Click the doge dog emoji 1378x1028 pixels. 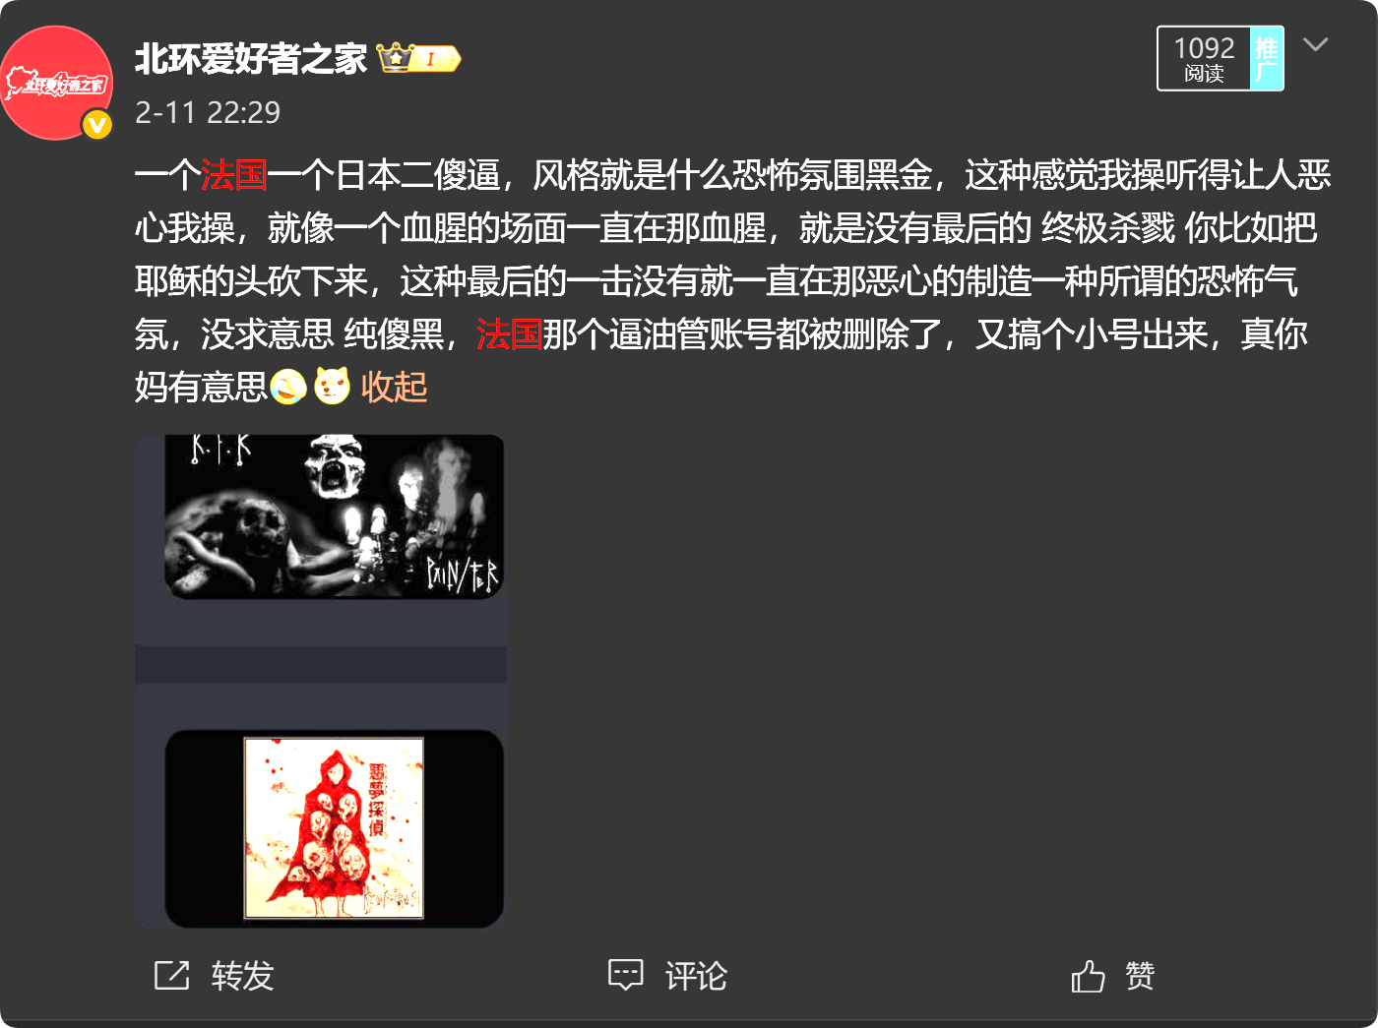[332, 387]
